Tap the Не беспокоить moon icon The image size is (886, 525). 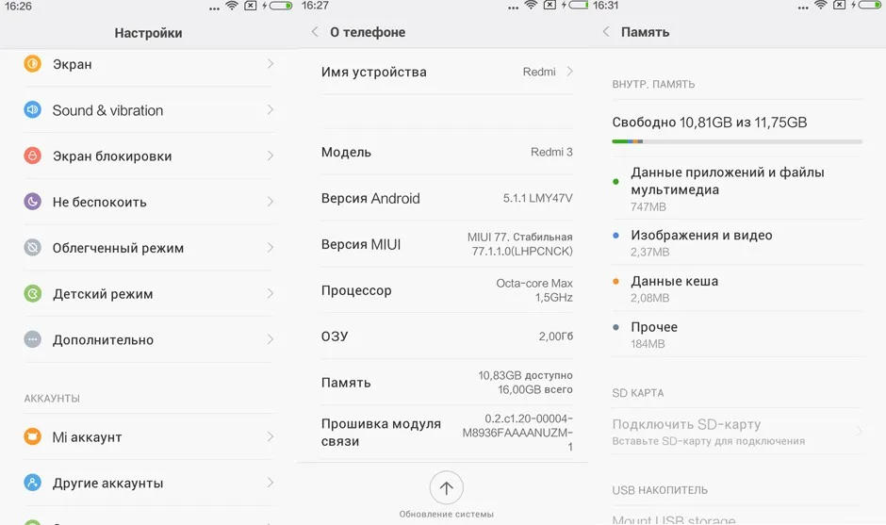pyautogui.click(x=32, y=201)
